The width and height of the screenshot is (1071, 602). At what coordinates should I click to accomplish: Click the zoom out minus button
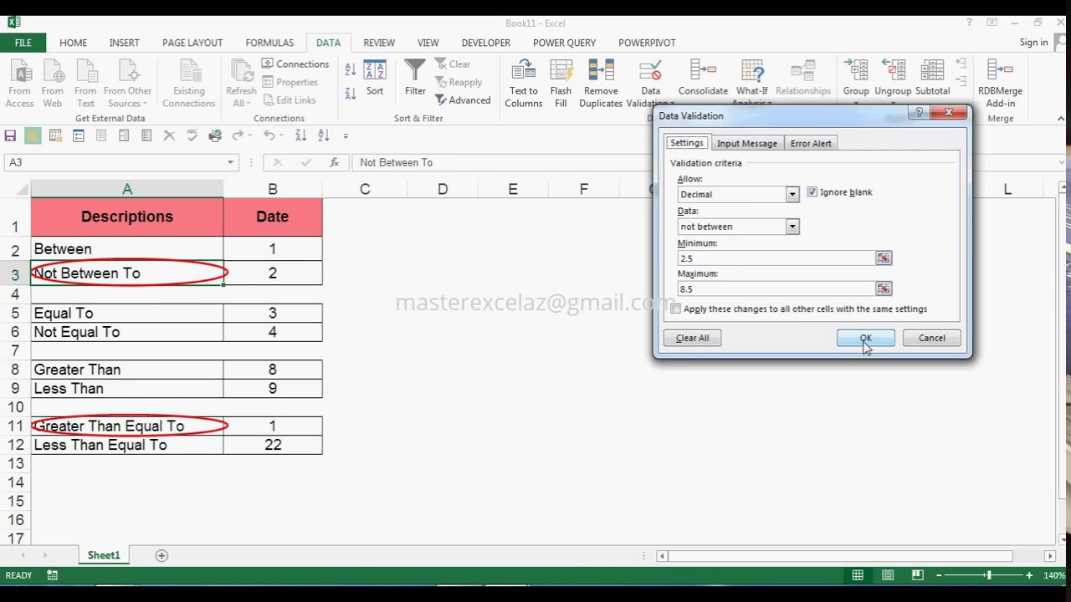pyautogui.click(x=939, y=575)
